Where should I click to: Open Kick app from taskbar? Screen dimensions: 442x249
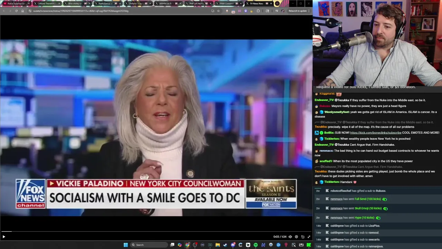pyautogui.click(x=309, y=245)
